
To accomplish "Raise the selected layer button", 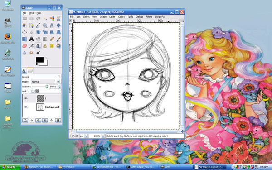I will (32, 121).
